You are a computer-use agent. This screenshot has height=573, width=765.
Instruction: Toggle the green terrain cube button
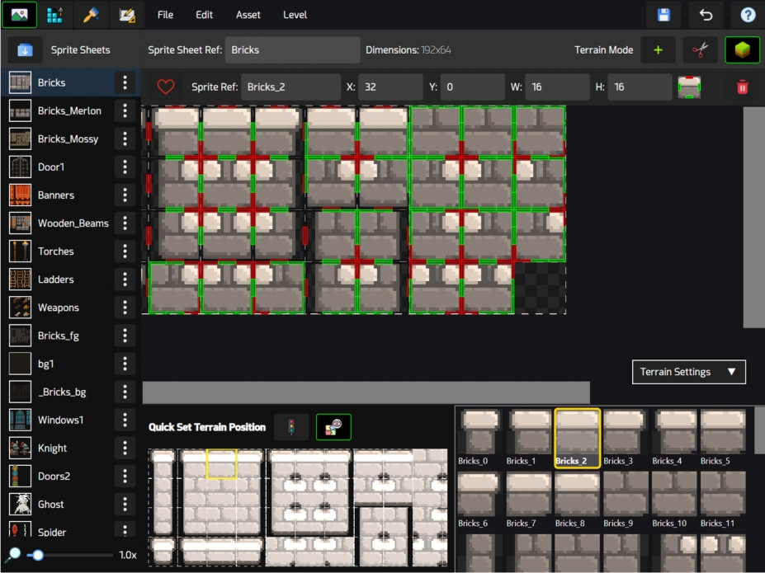click(x=742, y=50)
